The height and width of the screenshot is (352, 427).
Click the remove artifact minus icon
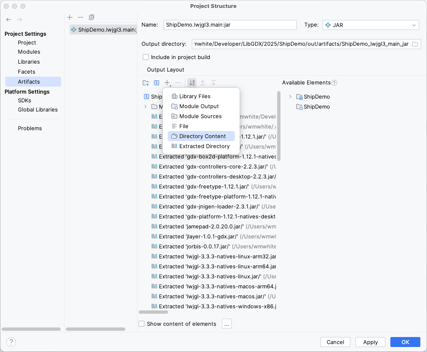pyautogui.click(x=81, y=17)
